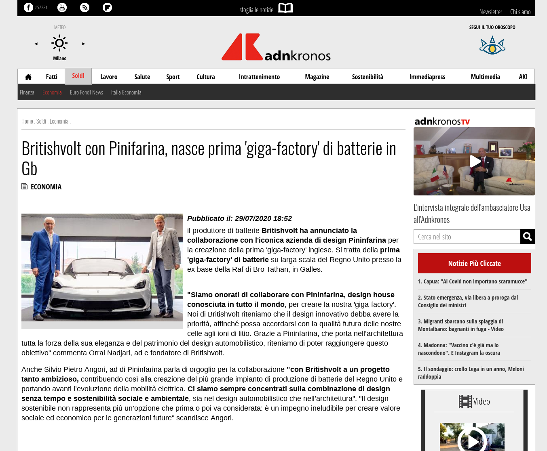
Task: Open the horoscope eye icon
Action: [x=492, y=45]
